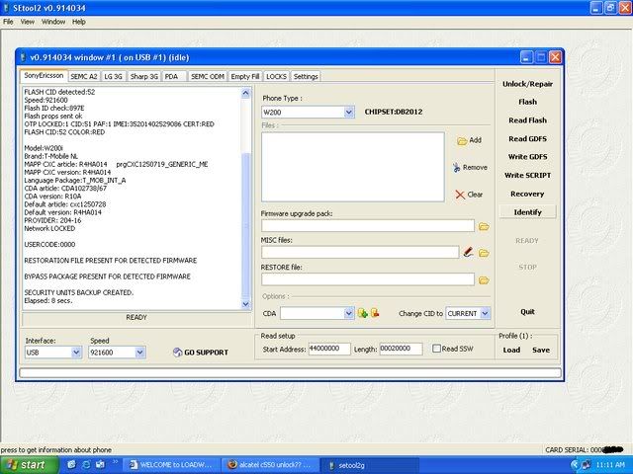This screenshot has height=474, width=633.
Task: Click the green CDA add icon
Action: [363, 313]
